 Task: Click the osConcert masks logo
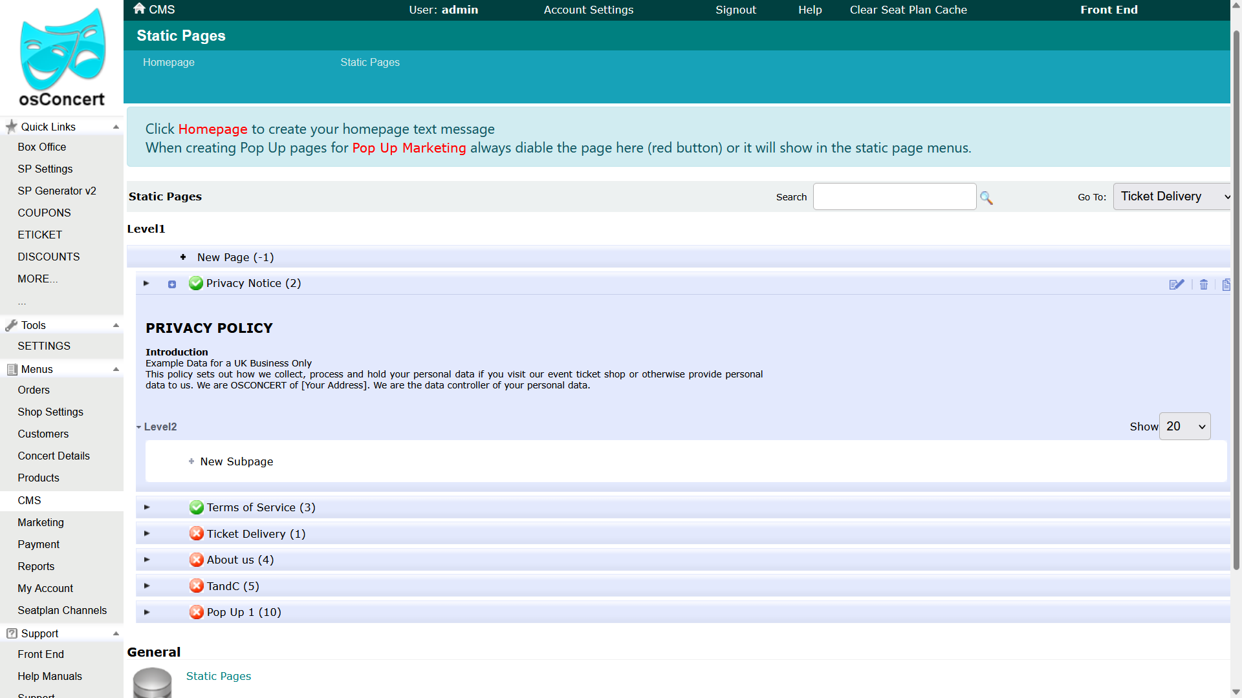tap(63, 49)
